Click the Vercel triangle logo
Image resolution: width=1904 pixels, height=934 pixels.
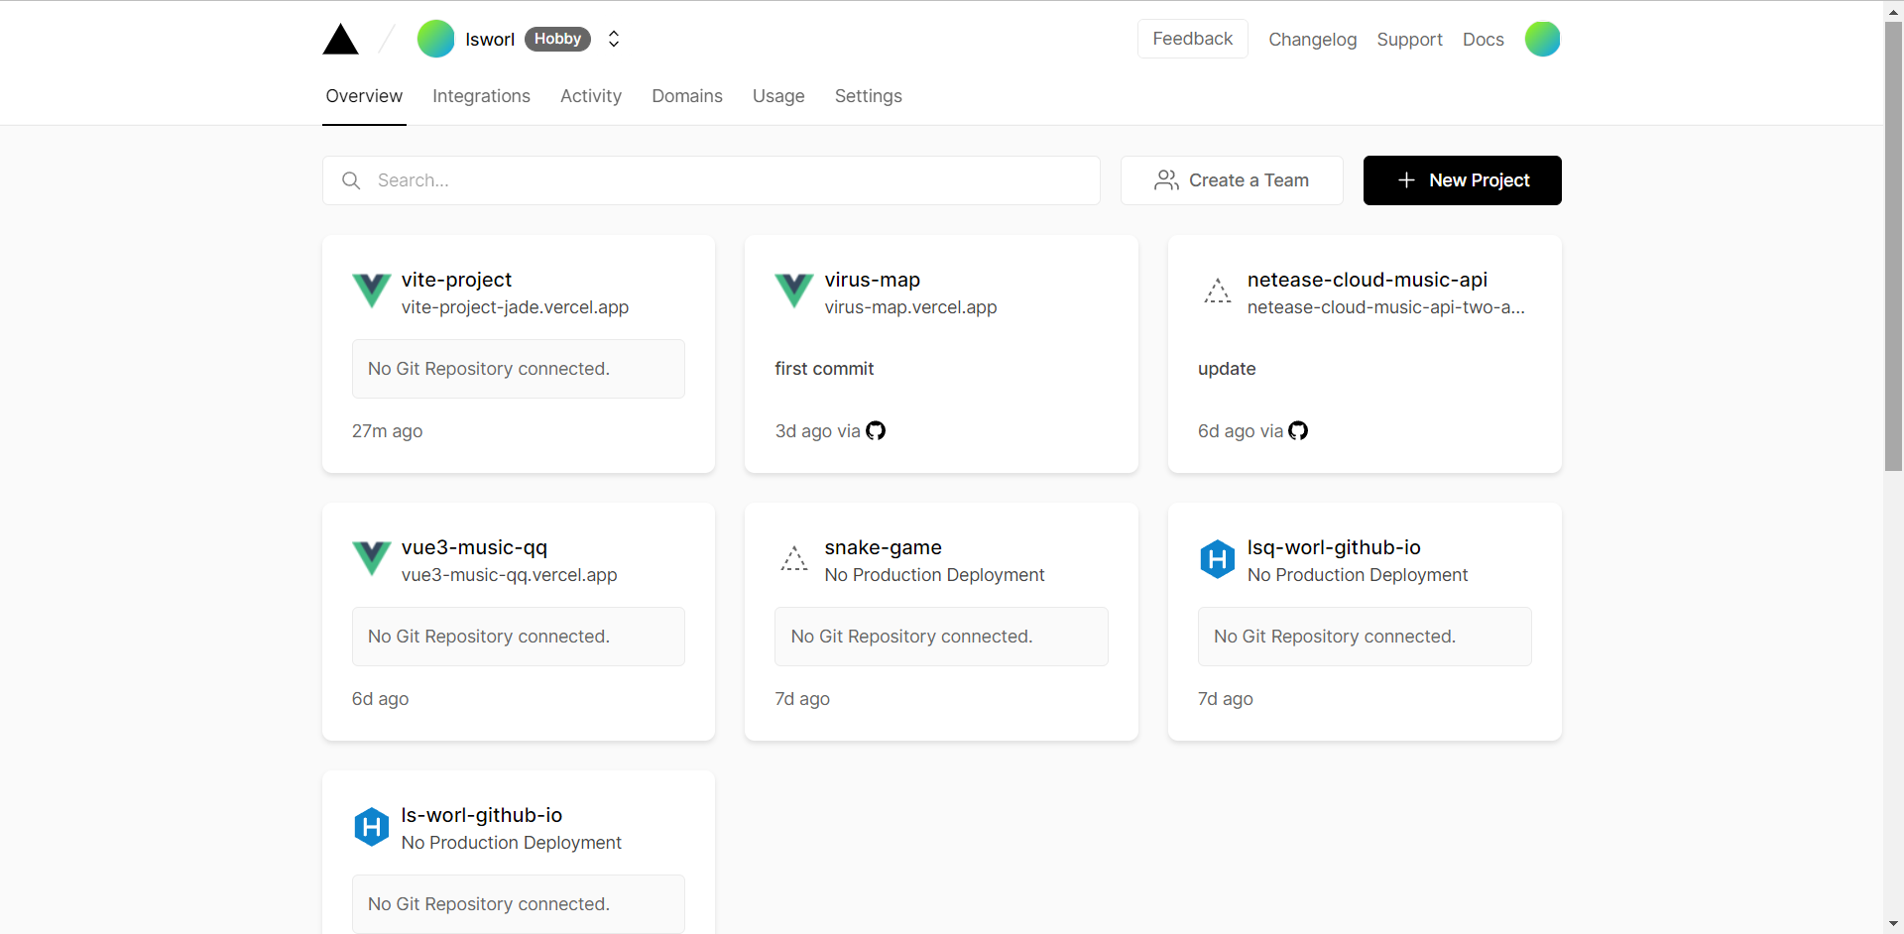click(x=340, y=39)
